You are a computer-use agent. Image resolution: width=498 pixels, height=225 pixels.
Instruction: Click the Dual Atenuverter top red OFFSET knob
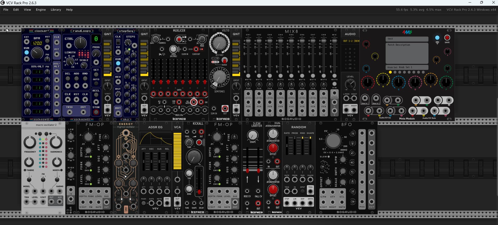coord(273,148)
